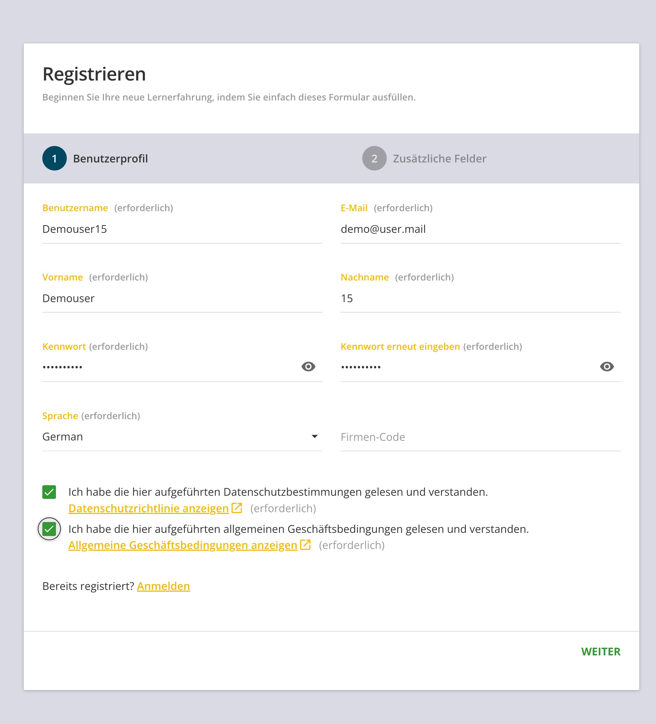
Task: Click the Registrieren heading
Action: point(94,74)
